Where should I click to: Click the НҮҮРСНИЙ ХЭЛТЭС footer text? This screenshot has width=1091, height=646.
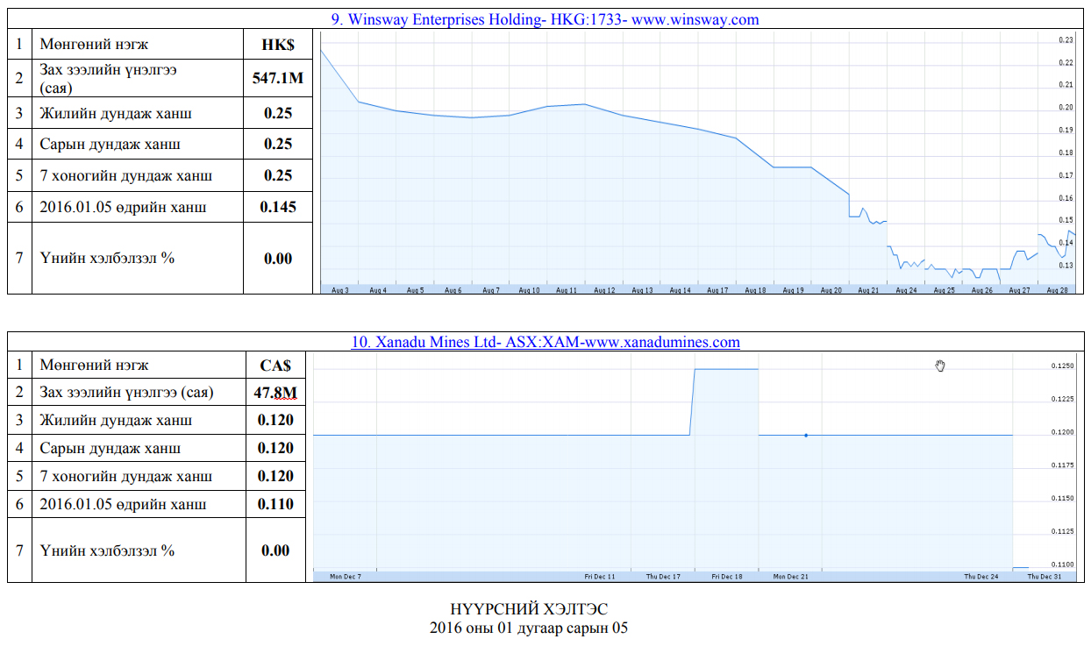click(528, 609)
